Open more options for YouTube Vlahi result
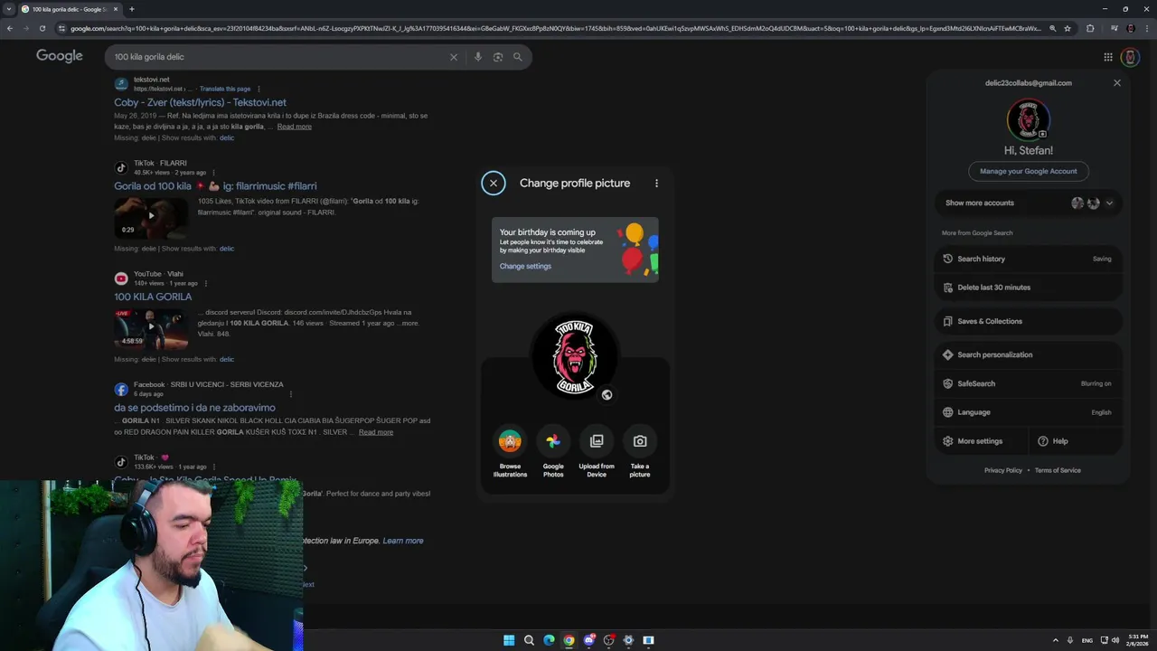 pyautogui.click(x=205, y=283)
